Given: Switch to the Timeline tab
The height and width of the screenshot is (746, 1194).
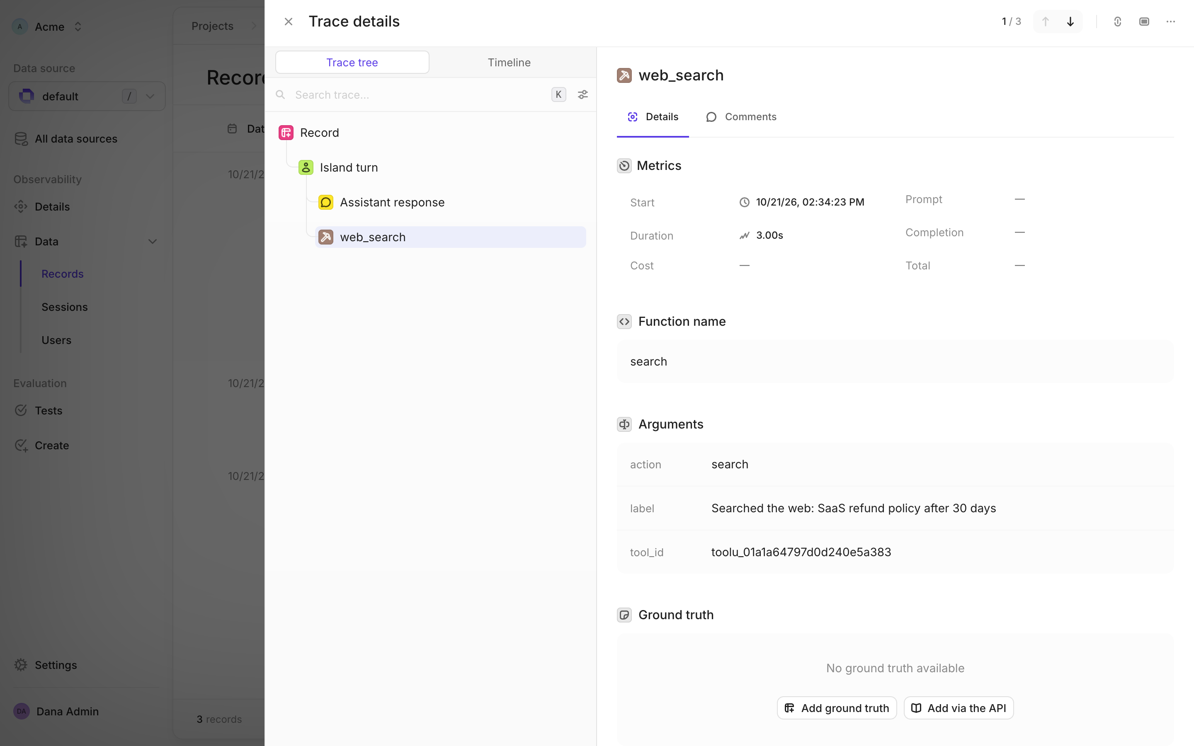Looking at the screenshot, I should (509, 62).
